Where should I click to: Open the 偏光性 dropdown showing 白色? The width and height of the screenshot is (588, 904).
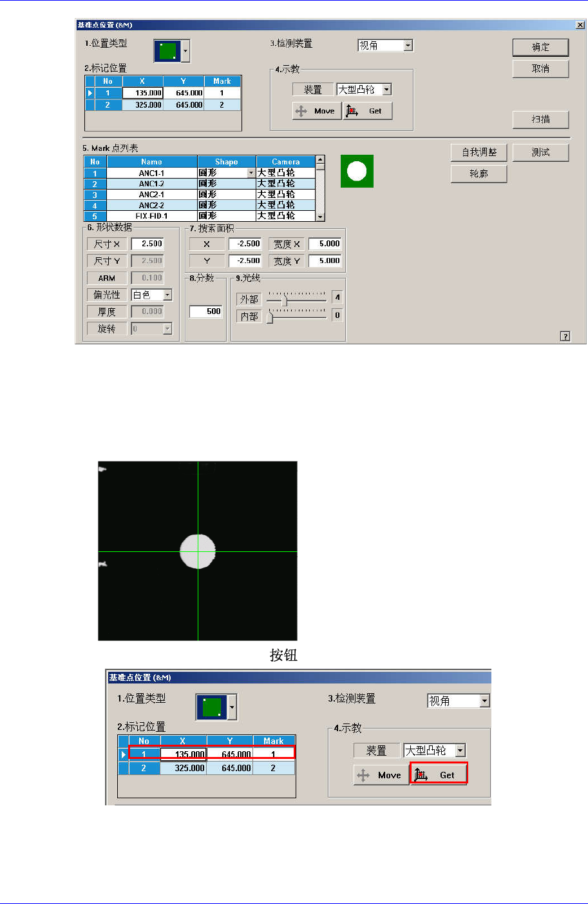click(167, 295)
